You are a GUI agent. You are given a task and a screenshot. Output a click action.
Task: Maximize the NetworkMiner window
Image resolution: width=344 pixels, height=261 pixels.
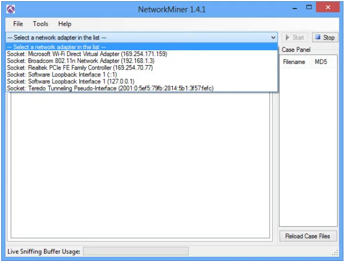click(309, 7)
